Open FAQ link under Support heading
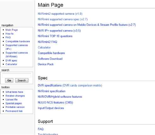Screen dimensions: 155x135 (41, 129)
